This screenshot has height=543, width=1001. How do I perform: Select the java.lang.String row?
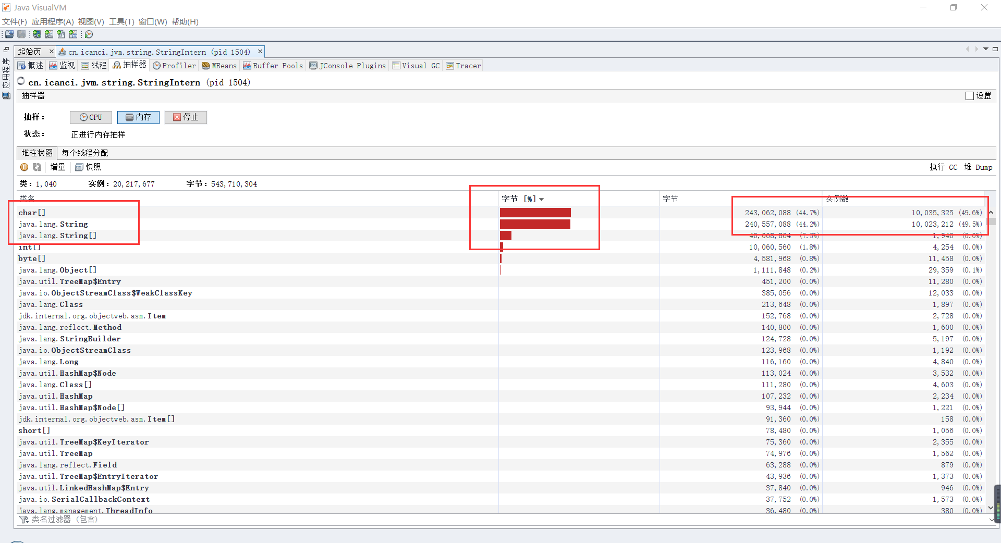pyautogui.click(x=500, y=224)
